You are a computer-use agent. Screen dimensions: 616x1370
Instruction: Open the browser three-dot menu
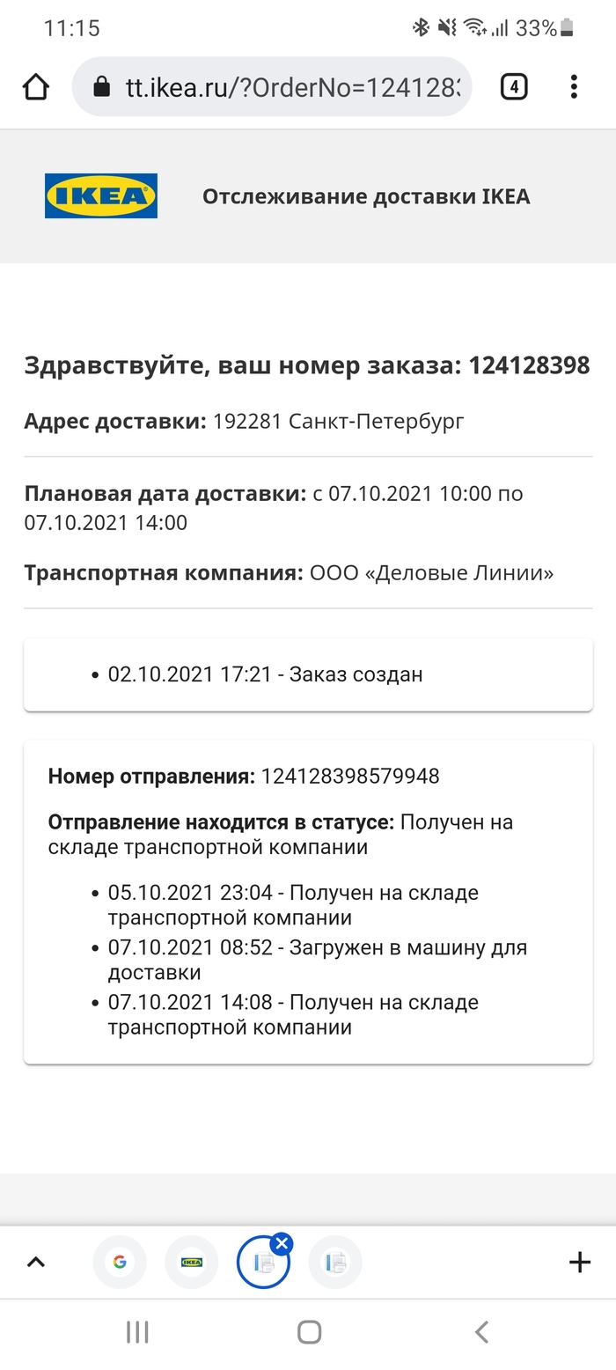(574, 86)
